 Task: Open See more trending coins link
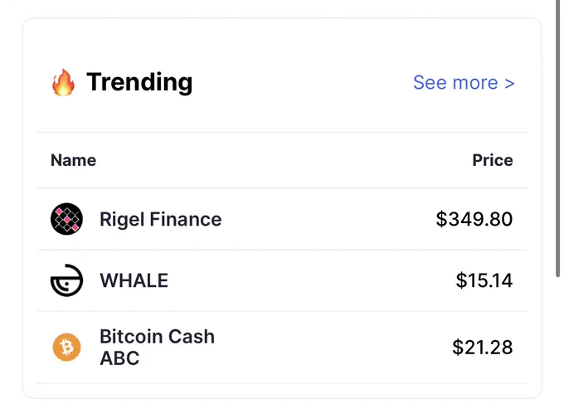(464, 82)
